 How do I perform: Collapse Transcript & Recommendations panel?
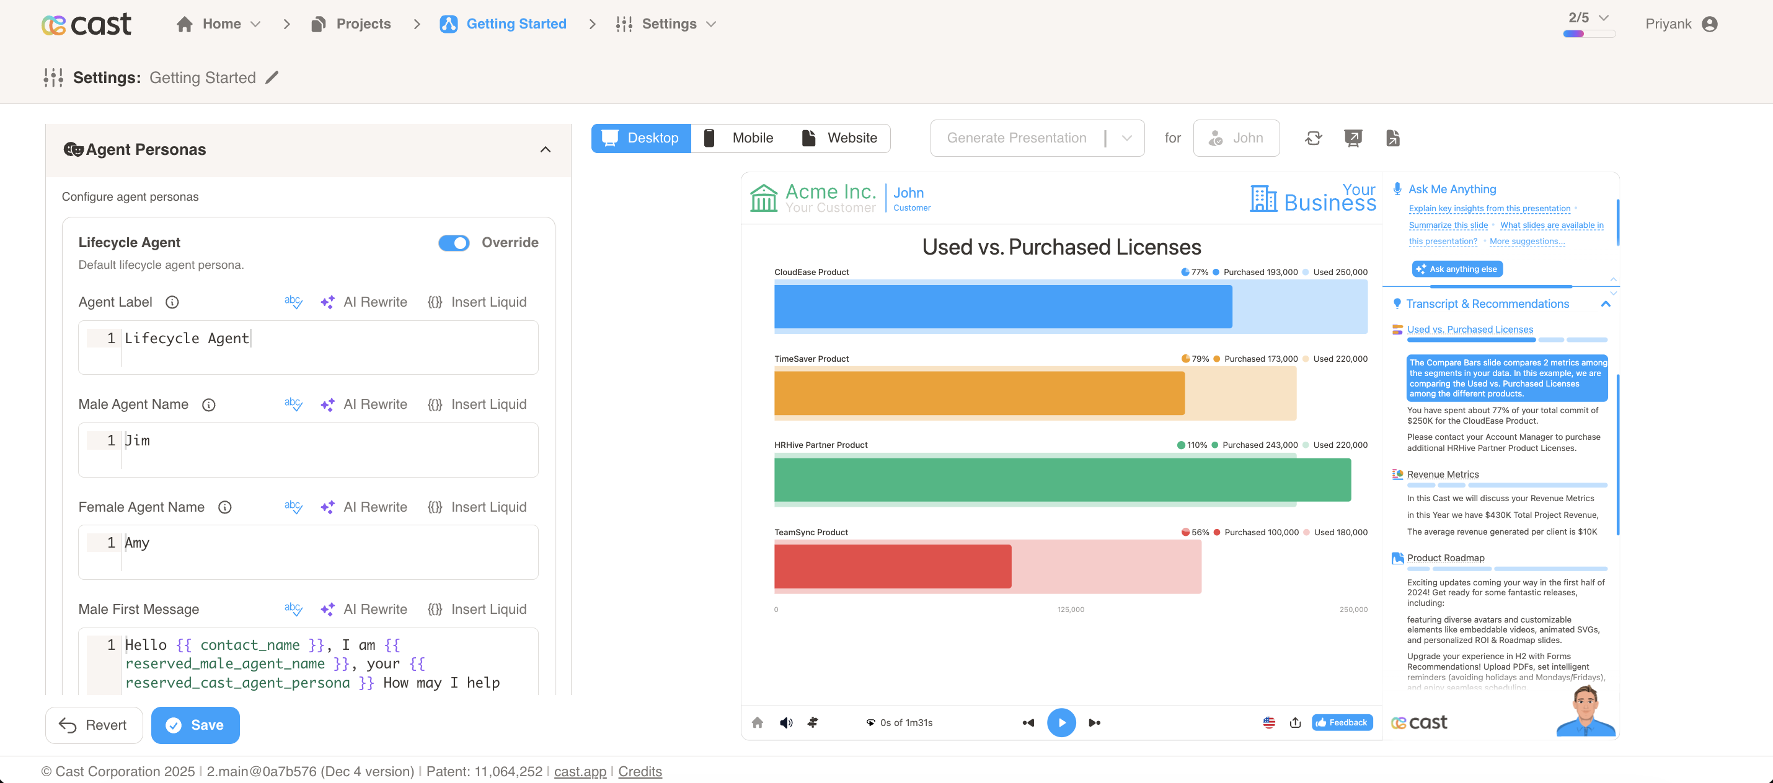(x=1606, y=304)
